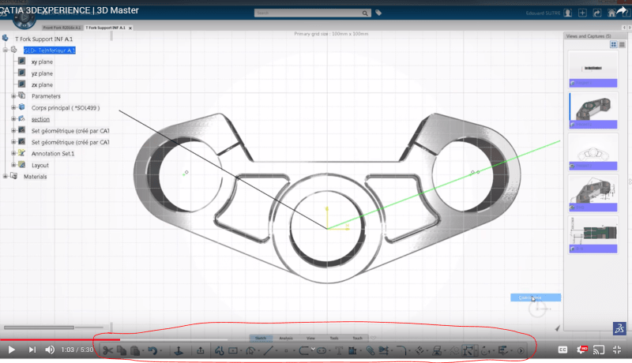Click the plus Add icon in top bar
Viewport: 632px width, 363px height.
pos(582,13)
